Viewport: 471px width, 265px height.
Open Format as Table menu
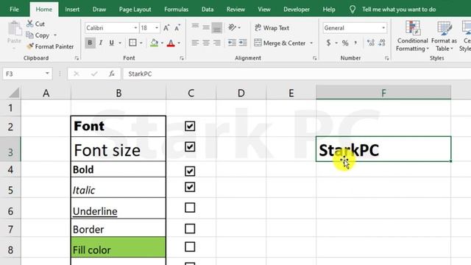[444, 36]
